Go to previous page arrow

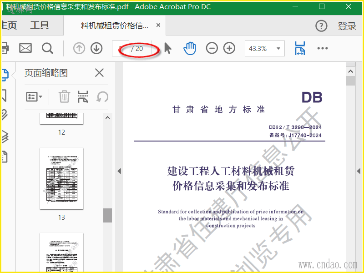coord(79,48)
